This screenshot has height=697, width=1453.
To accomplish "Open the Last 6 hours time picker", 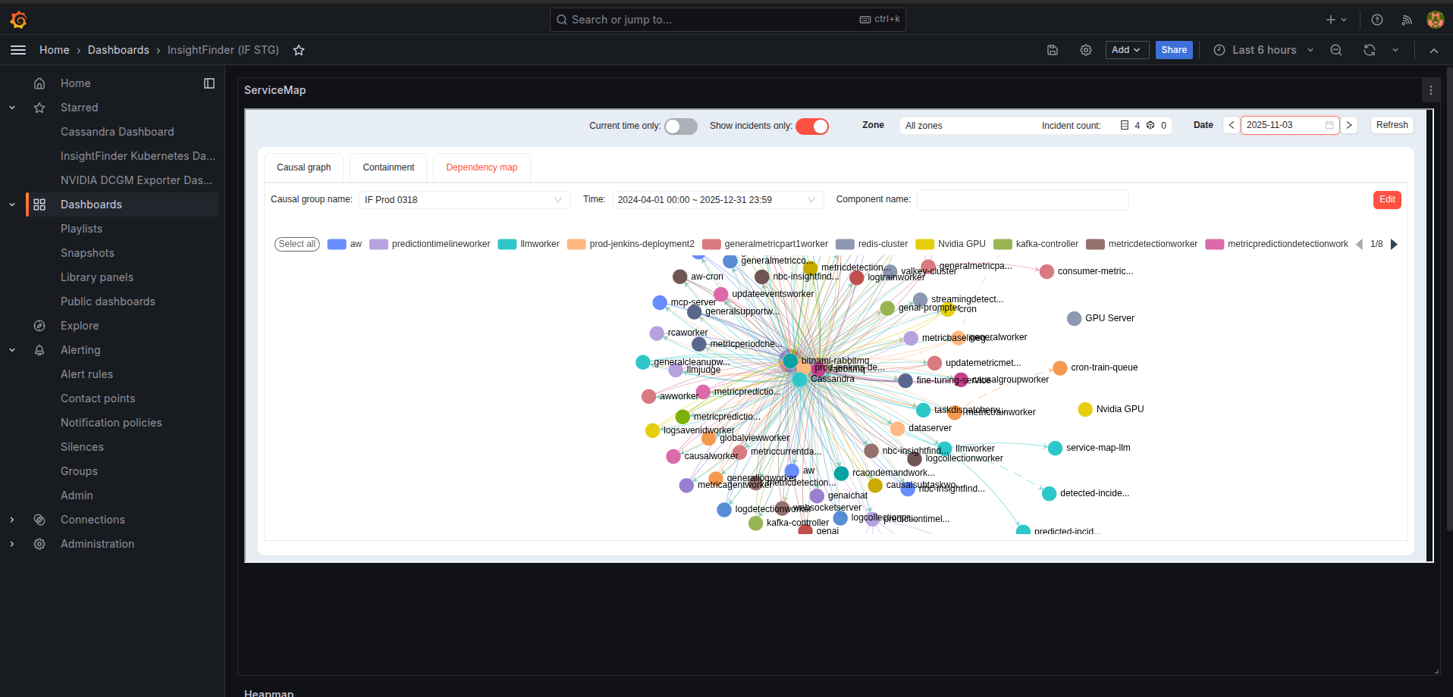I will pos(1263,50).
